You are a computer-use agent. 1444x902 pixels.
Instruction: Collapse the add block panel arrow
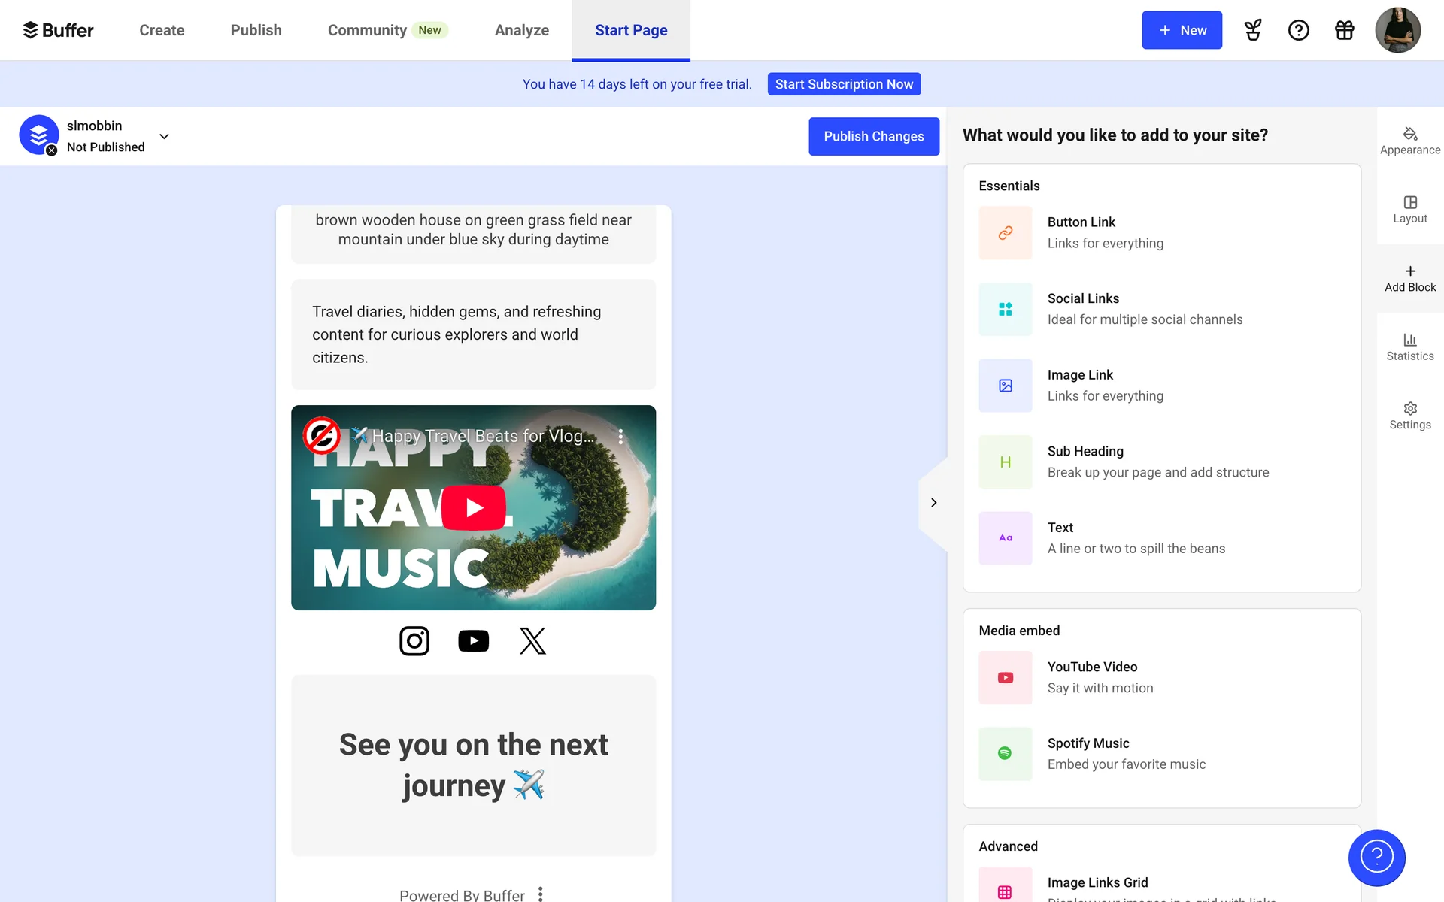933,503
